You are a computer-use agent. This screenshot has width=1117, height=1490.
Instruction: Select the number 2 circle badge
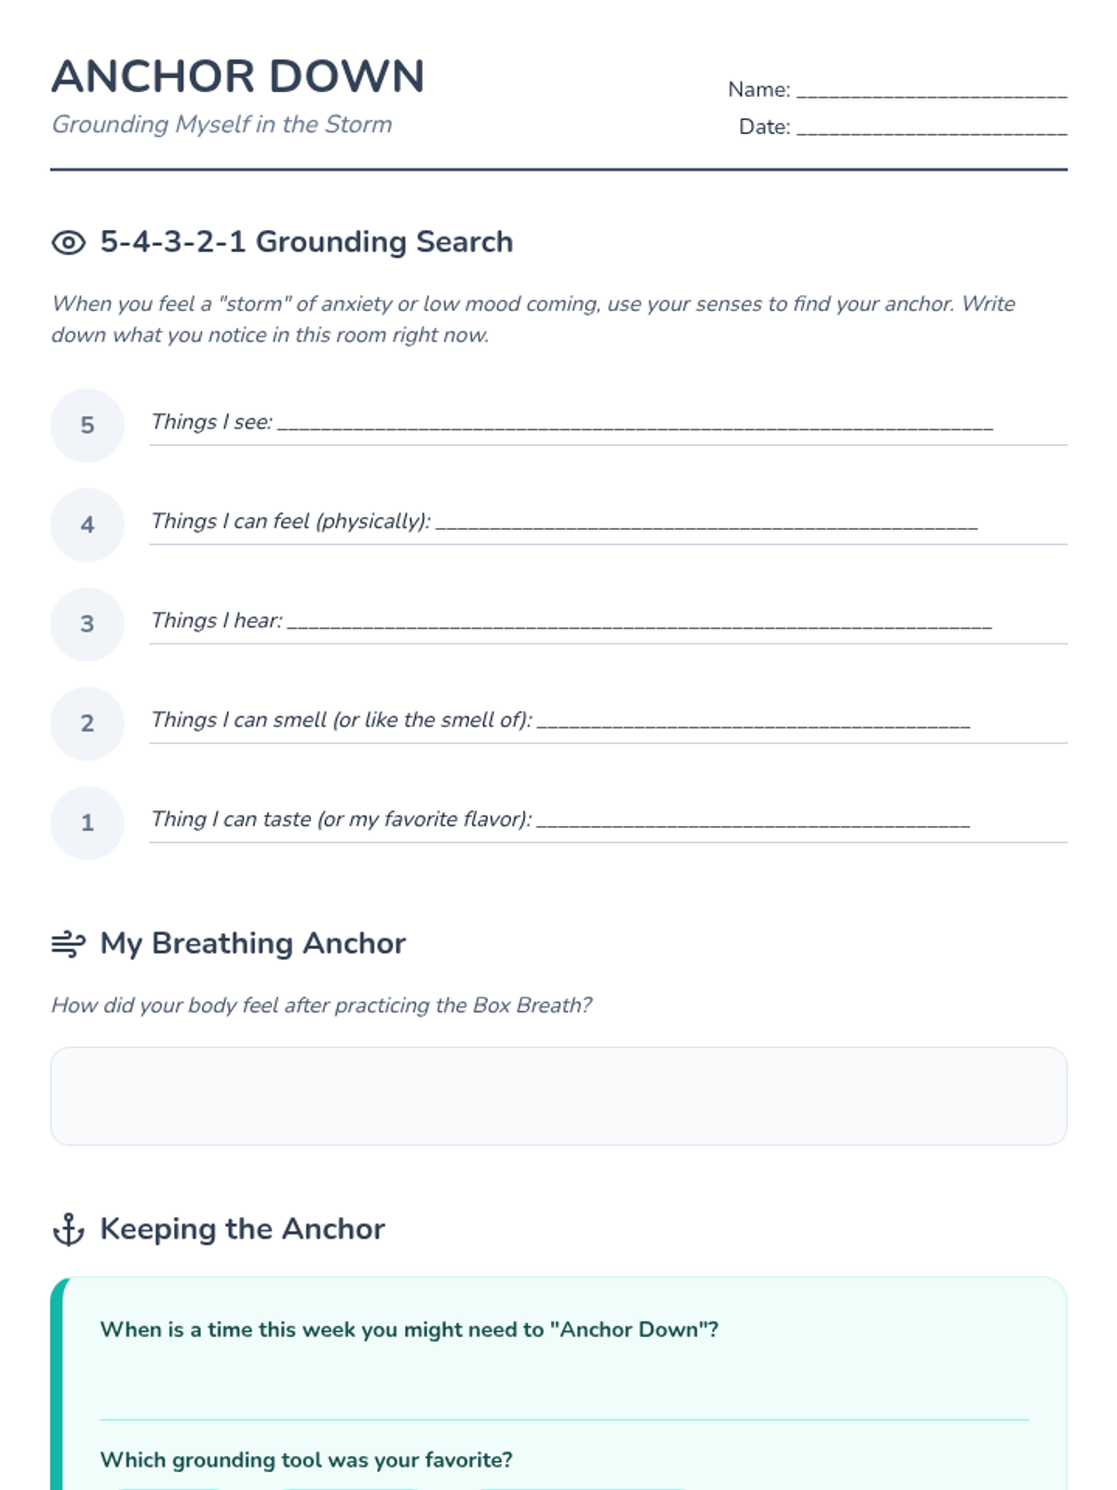pos(87,724)
